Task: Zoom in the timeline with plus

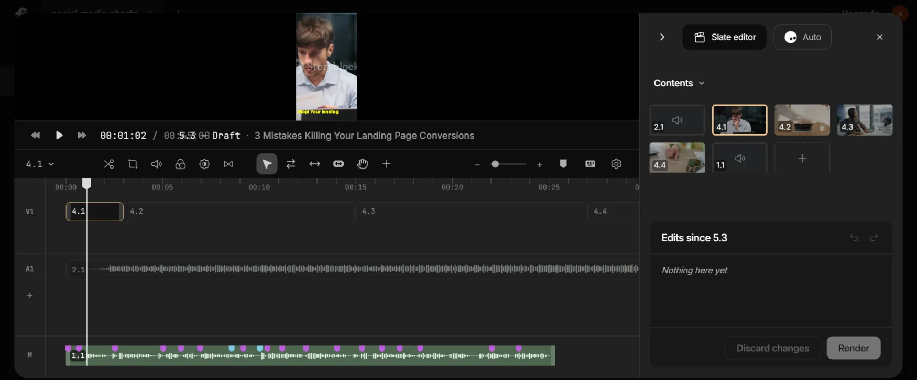Action: (x=539, y=165)
